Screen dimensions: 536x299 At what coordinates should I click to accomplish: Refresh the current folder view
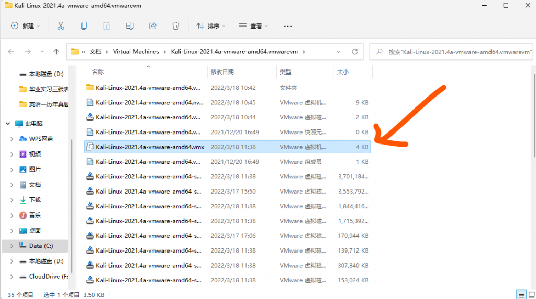coord(355,52)
